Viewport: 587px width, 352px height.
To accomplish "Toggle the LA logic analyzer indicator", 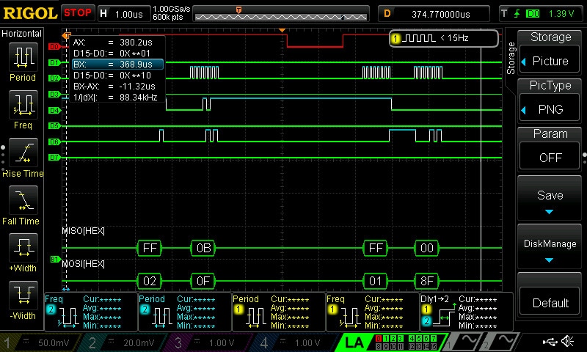I will pyautogui.click(x=354, y=342).
